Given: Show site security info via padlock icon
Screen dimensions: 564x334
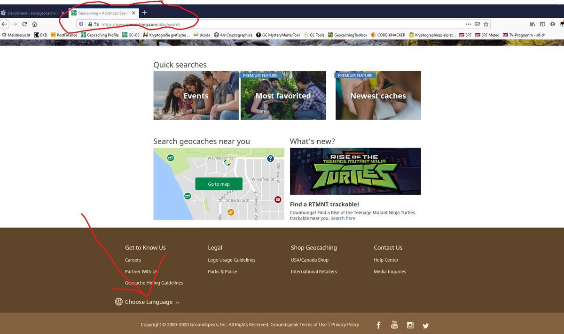Looking at the screenshot, I should [x=90, y=24].
